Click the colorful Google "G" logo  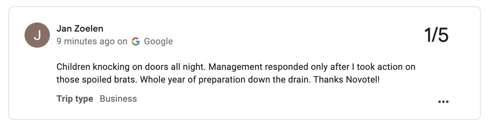pyautogui.click(x=136, y=41)
